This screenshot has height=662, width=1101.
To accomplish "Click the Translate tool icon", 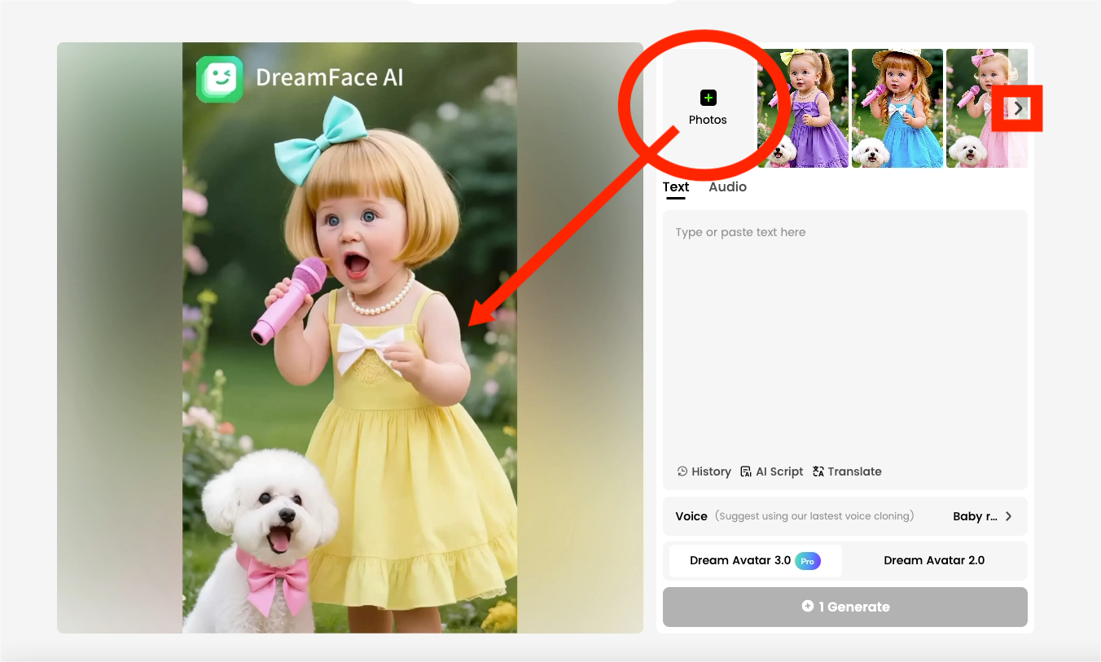I will point(818,471).
